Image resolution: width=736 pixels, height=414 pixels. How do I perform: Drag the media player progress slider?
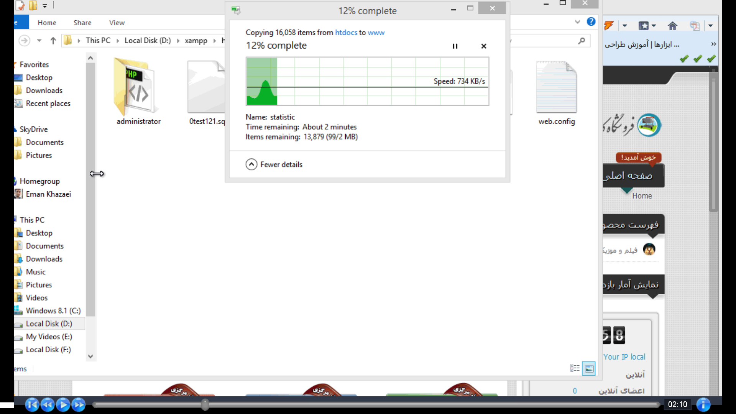pos(205,404)
